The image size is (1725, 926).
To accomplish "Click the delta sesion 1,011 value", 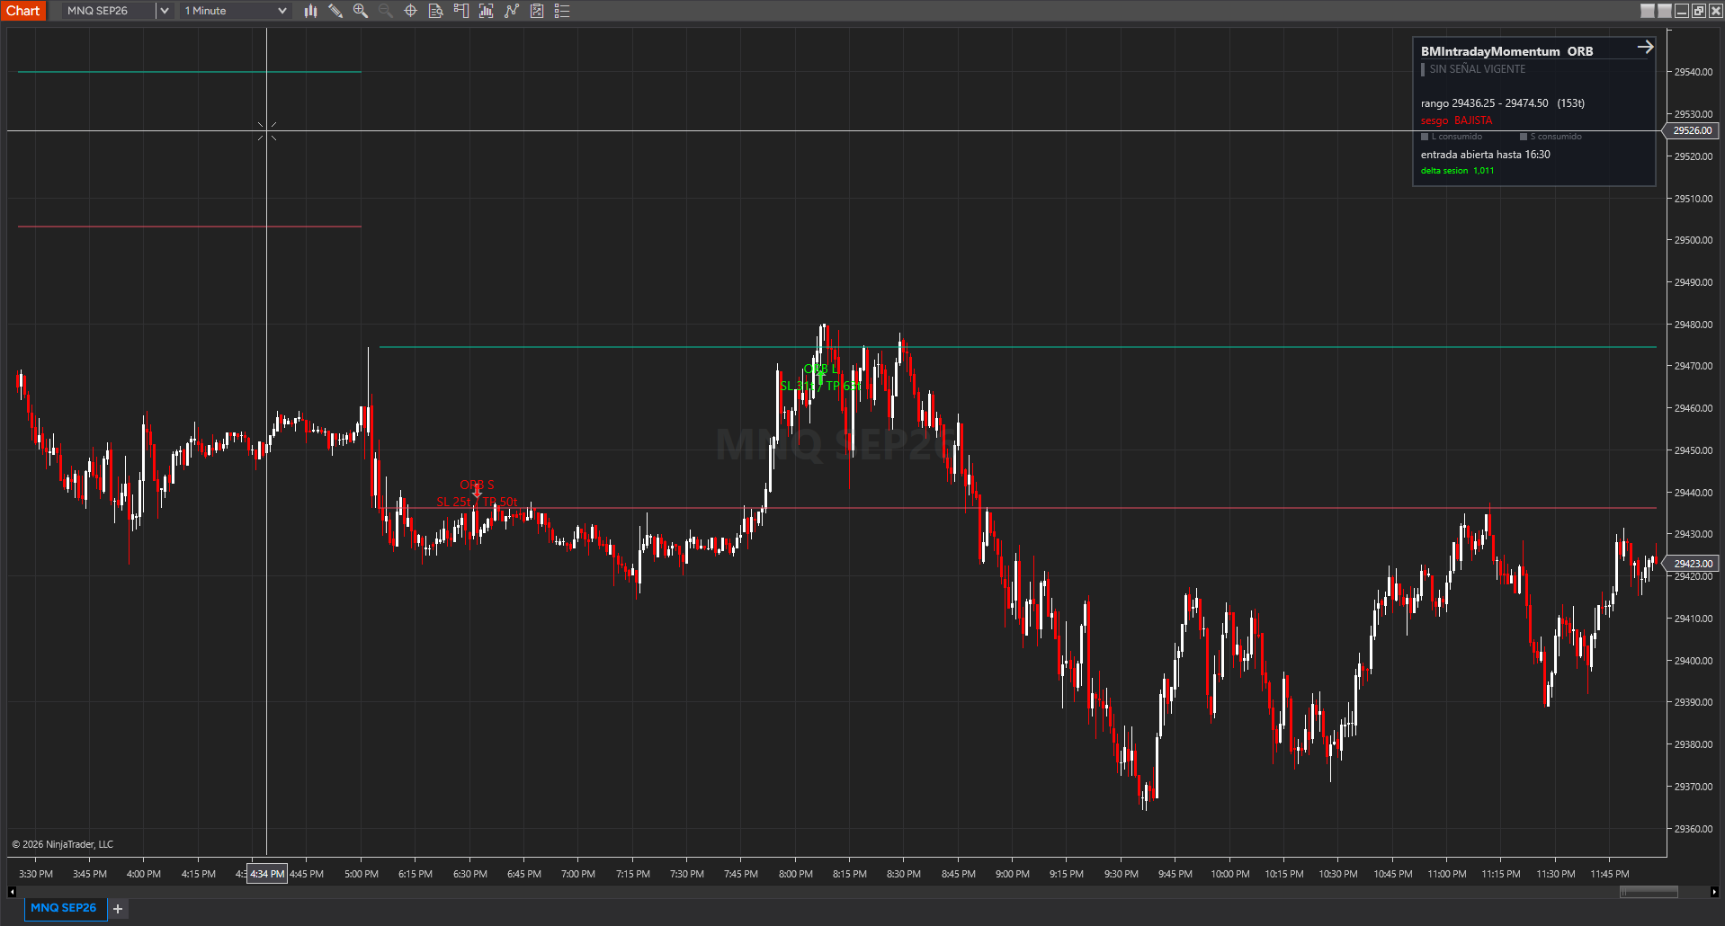I will click(1458, 171).
